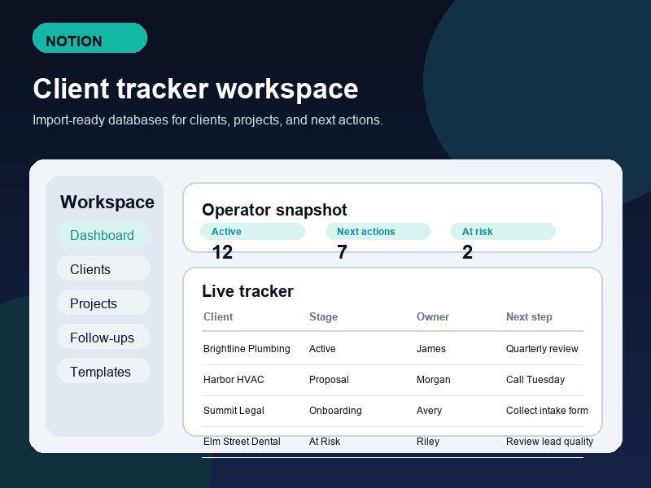Screen dimensions: 651x488
Task: Select the Active status pill
Action: point(252,231)
